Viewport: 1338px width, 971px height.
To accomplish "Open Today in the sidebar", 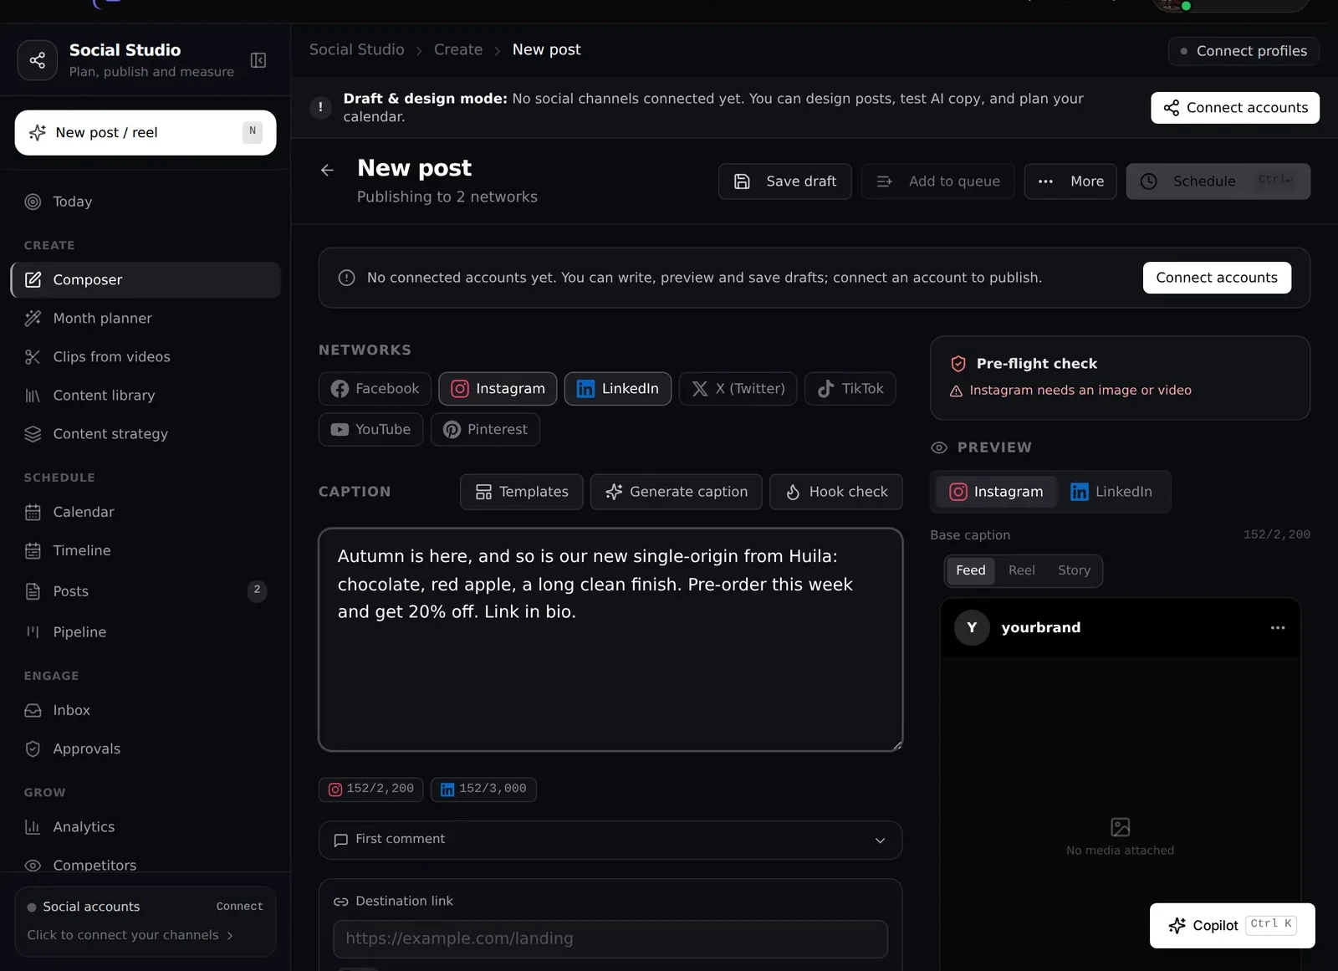I will click(x=146, y=202).
